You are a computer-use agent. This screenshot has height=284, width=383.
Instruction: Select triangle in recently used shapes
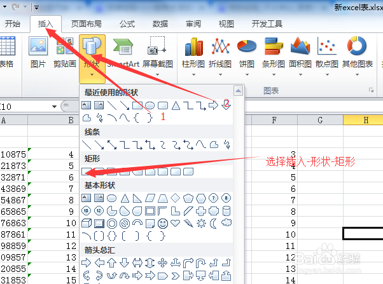coord(176,105)
